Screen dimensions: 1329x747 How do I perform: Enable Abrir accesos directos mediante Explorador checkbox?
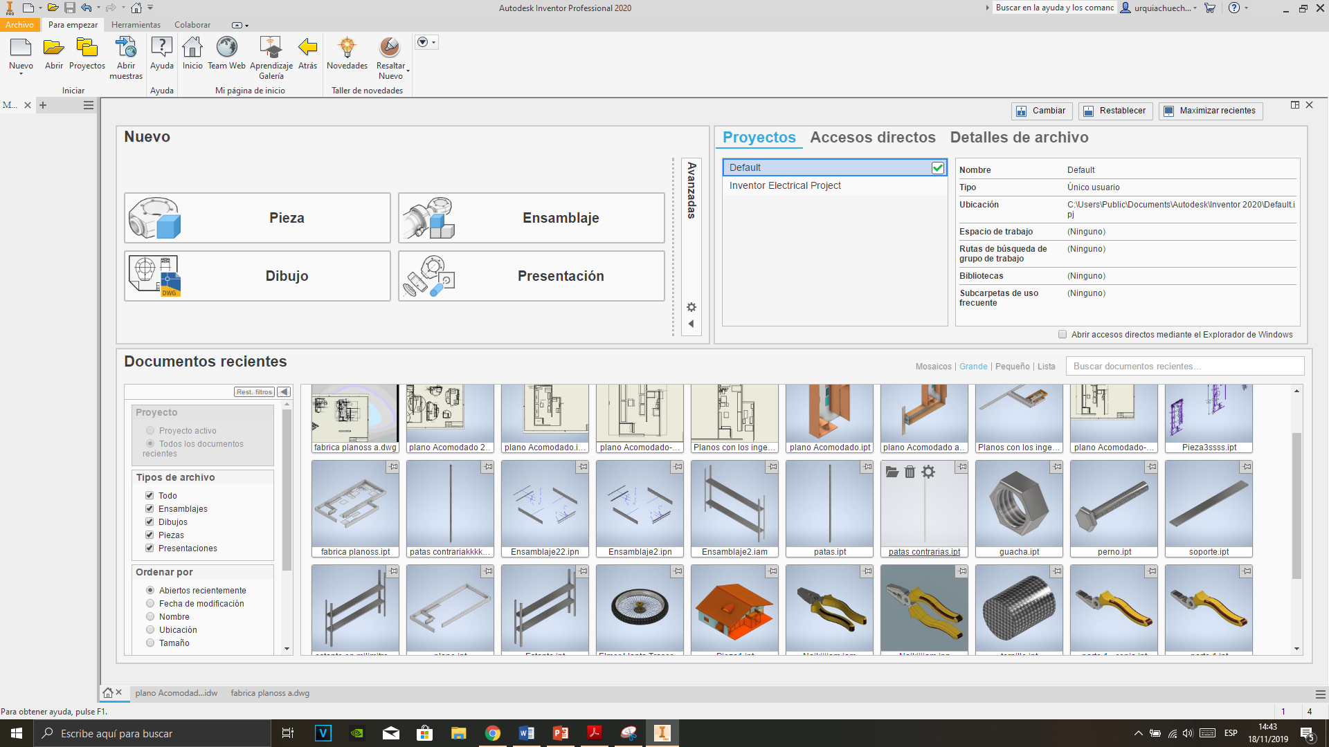1063,335
